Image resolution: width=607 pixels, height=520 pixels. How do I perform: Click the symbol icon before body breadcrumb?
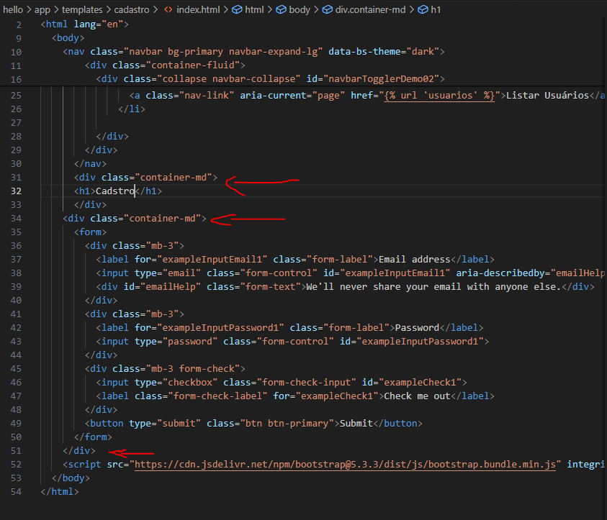282,10
